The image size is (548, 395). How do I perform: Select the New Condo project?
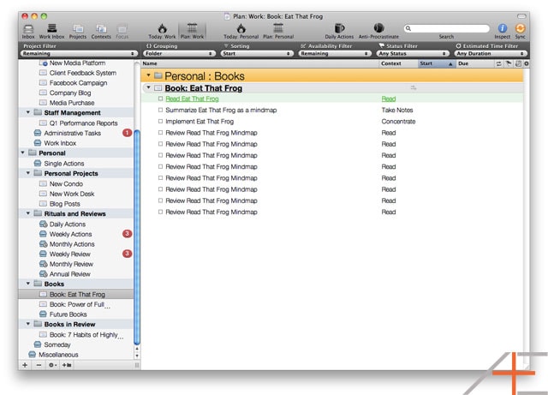click(66, 183)
